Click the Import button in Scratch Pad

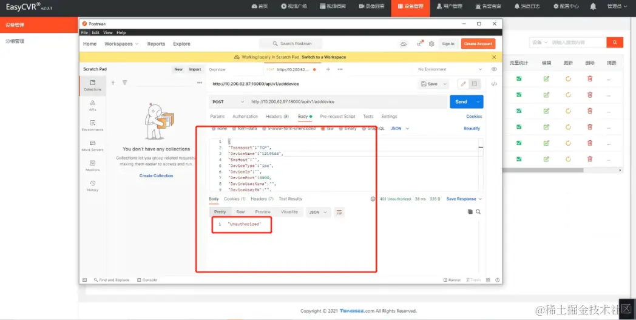[195, 69]
